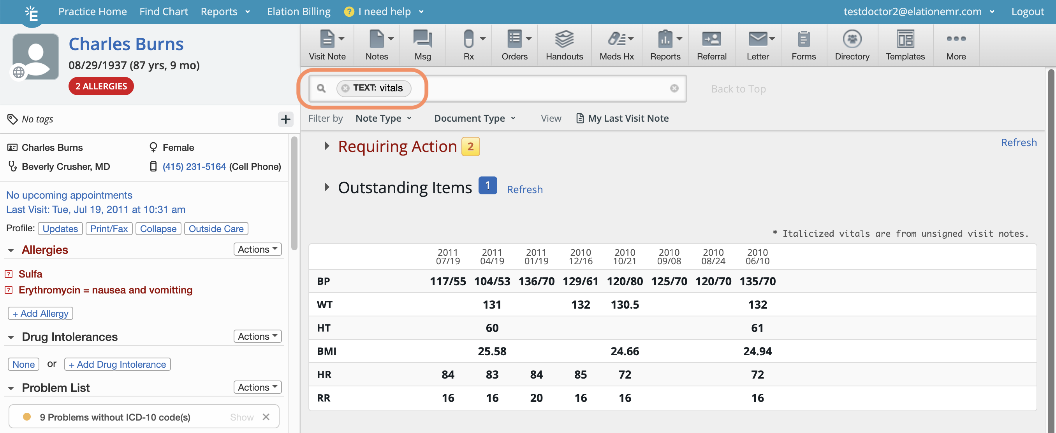This screenshot has width=1056, height=433.
Task: Open Allergies Actions dropdown
Action: point(257,249)
